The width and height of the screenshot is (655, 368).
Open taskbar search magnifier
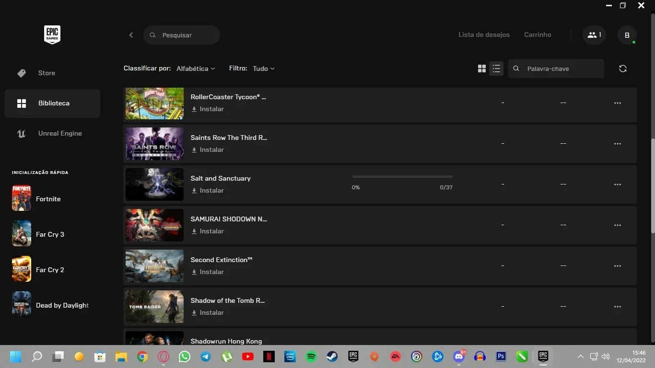37,356
